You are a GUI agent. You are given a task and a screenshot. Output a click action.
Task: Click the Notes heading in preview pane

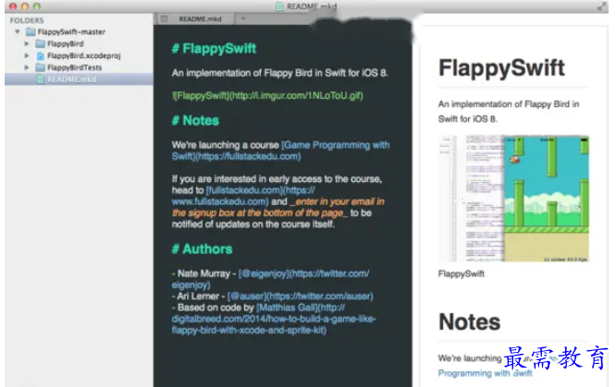pyautogui.click(x=470, y=321)
